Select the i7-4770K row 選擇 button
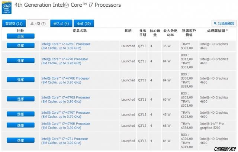The height and width of the screenshot is (152, 238). (x=20, y=80)
